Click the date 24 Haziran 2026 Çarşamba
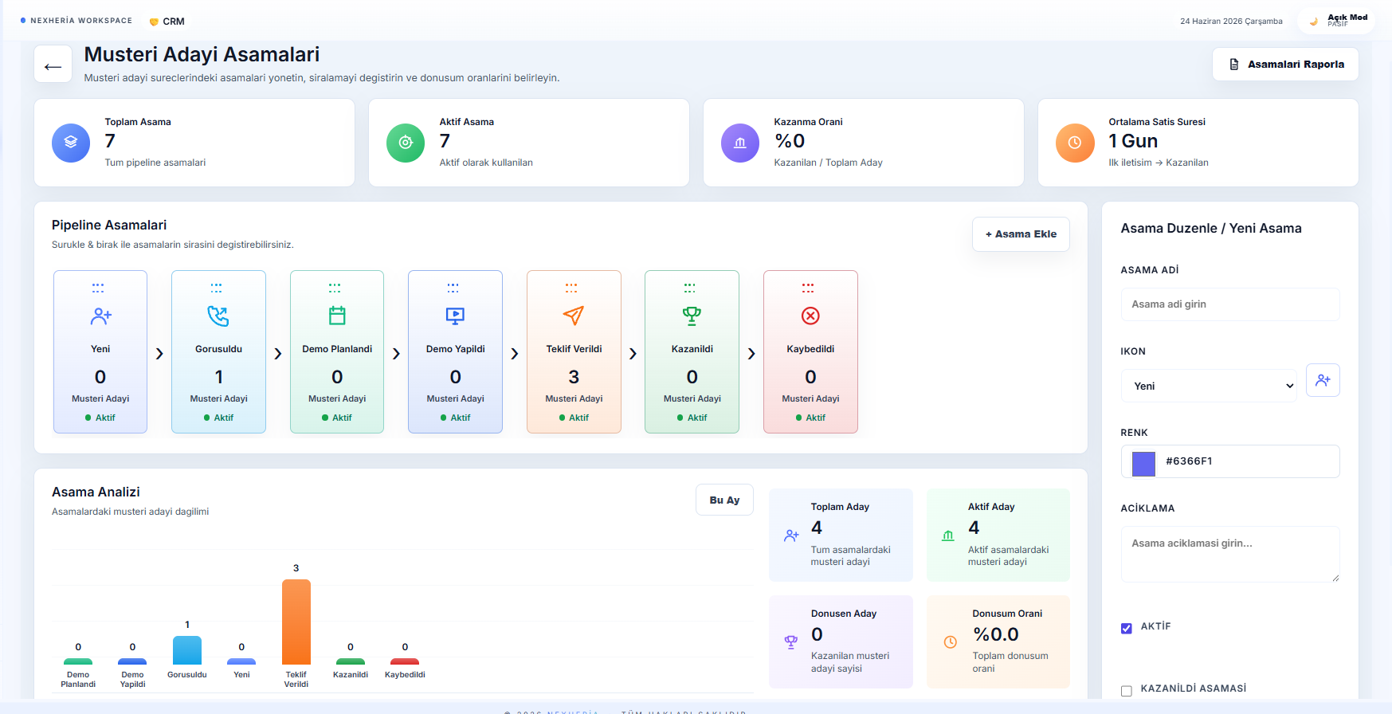The height and width of the screenshot is (714, 1392). point(1231,22)
